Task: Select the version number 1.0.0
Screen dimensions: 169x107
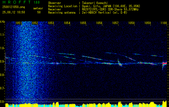Action: 37,2
